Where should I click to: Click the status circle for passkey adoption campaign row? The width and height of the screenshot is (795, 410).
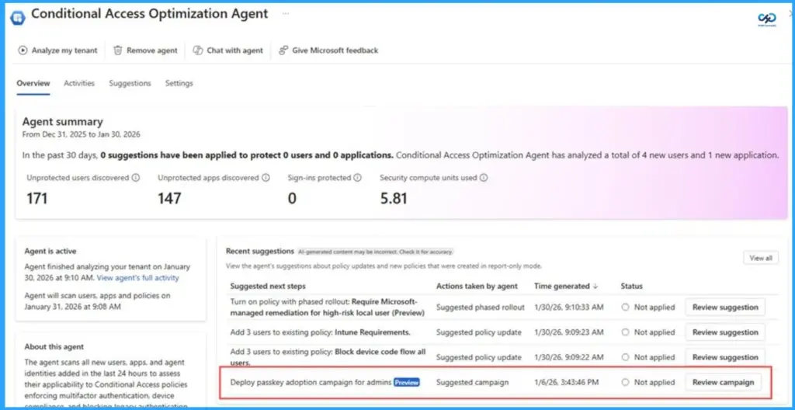click(x=625, y=382)
